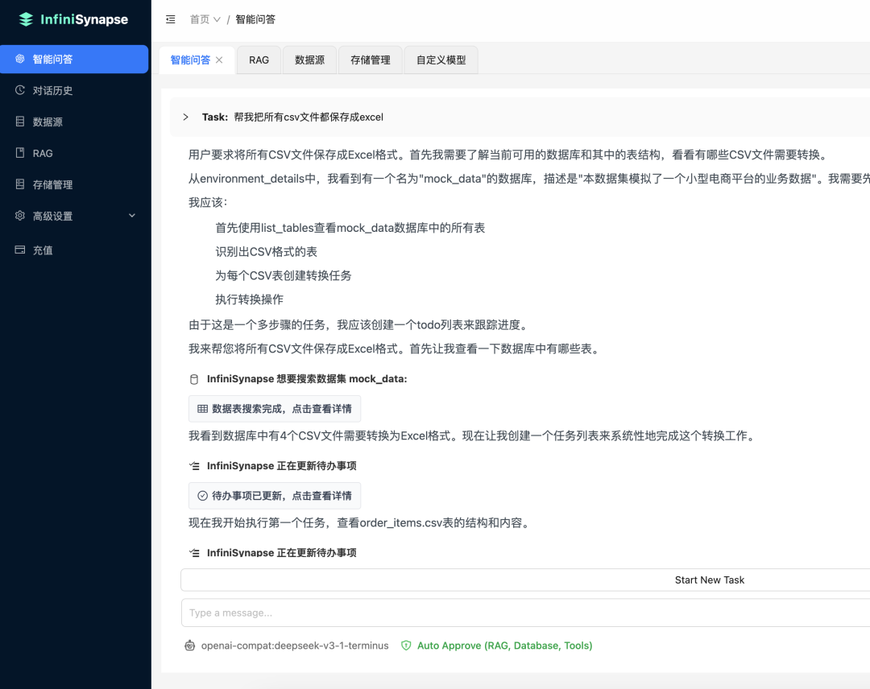Open 数据源 in the sidebar
The height and width of the screenshot is (689, 870).
tap(74, 122)
